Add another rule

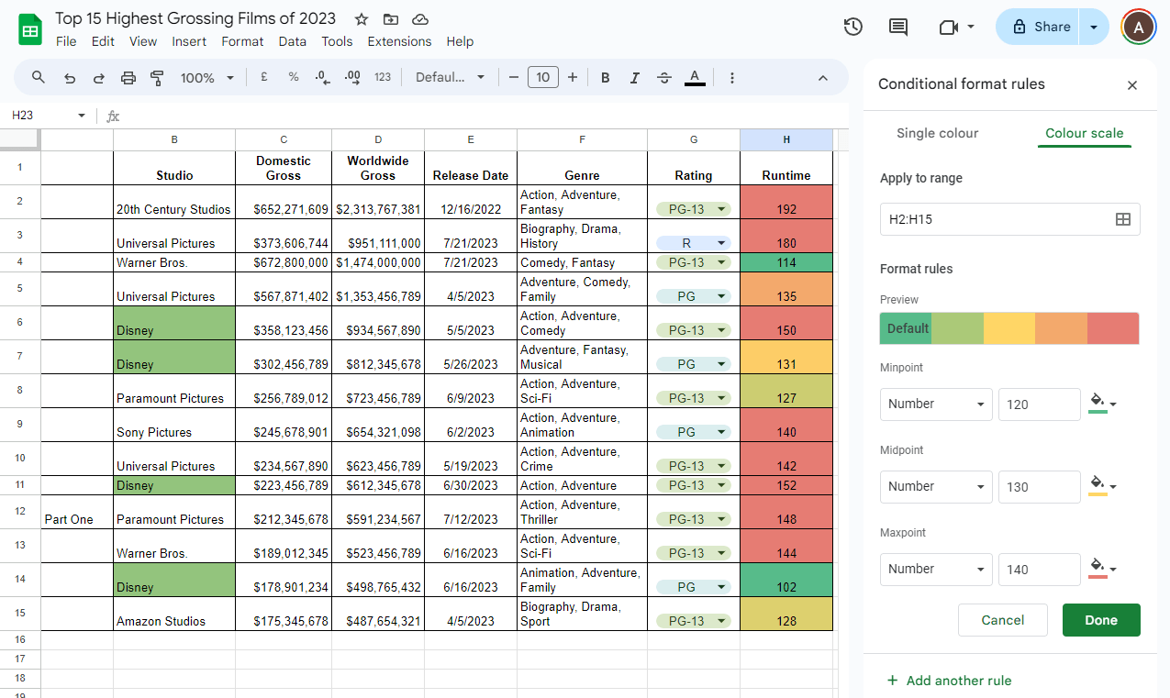949,681
